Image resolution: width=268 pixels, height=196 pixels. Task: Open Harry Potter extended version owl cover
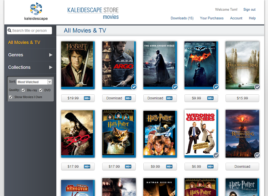[119, 134]
